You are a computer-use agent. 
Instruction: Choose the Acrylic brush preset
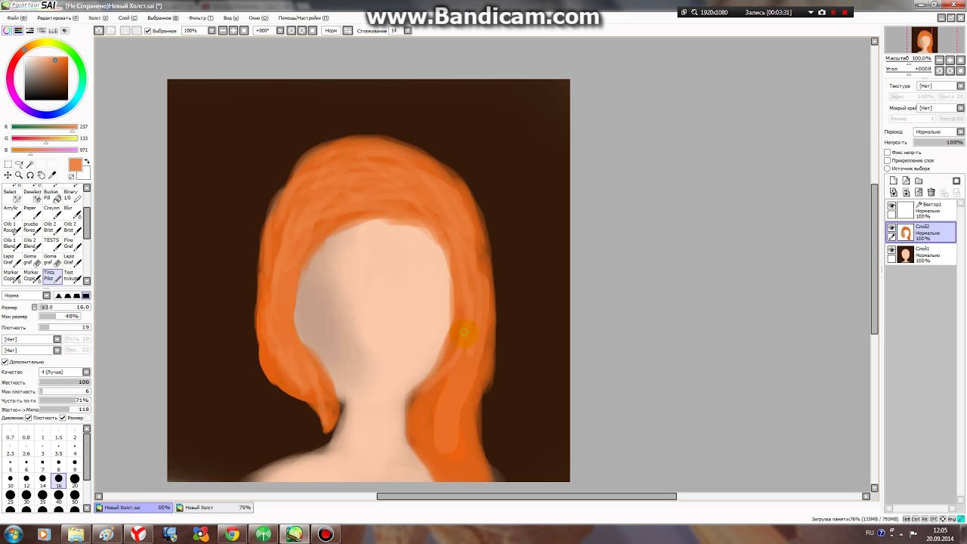pyautogui.click(x=12, y=212)
